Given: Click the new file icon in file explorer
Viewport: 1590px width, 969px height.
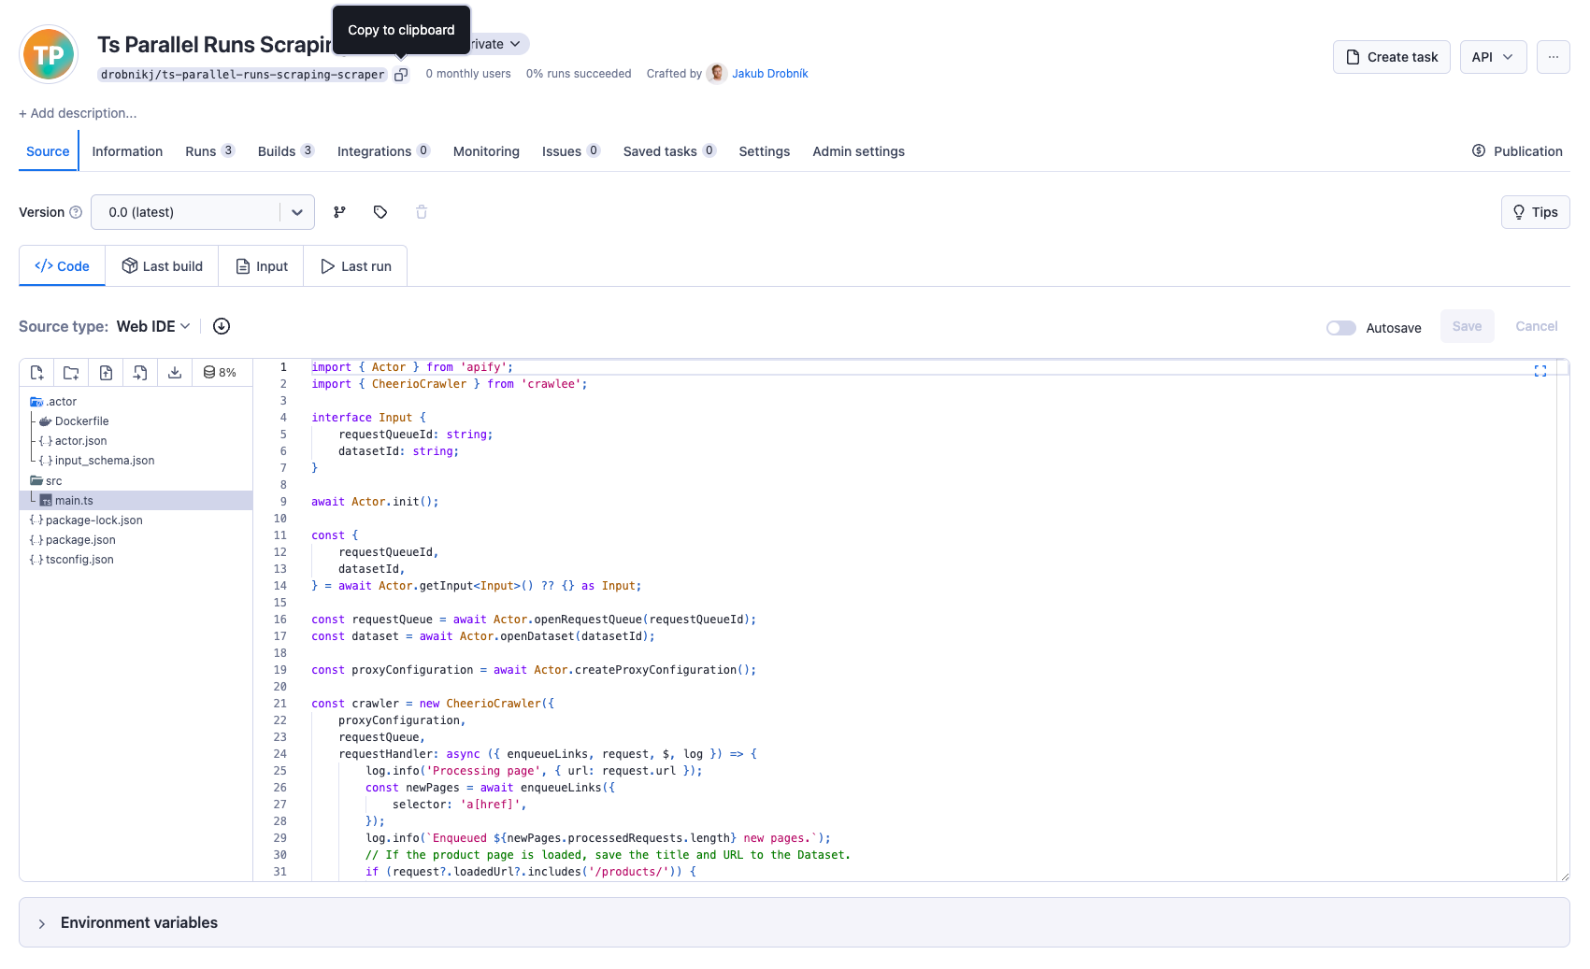Looking at the screenshot, I should click(x=36, y=372).
